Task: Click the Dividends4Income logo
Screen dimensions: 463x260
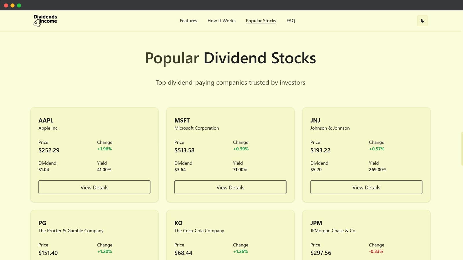Action: [x=45, y=21]
